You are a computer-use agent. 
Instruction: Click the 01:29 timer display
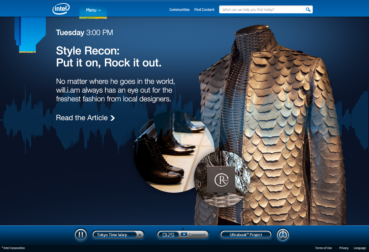point(168,235)
